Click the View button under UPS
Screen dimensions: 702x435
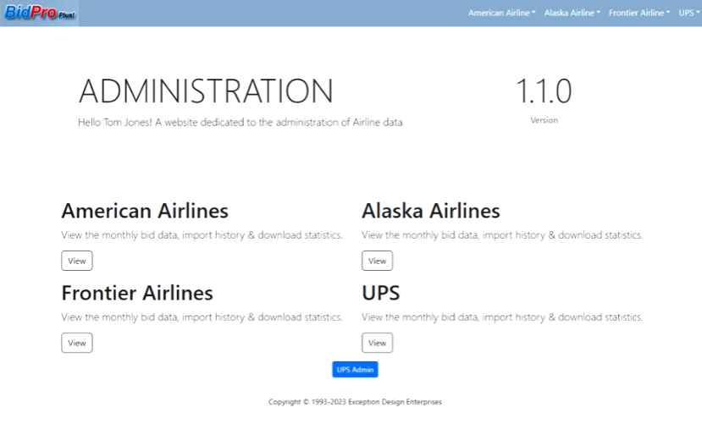coord(378,343)
